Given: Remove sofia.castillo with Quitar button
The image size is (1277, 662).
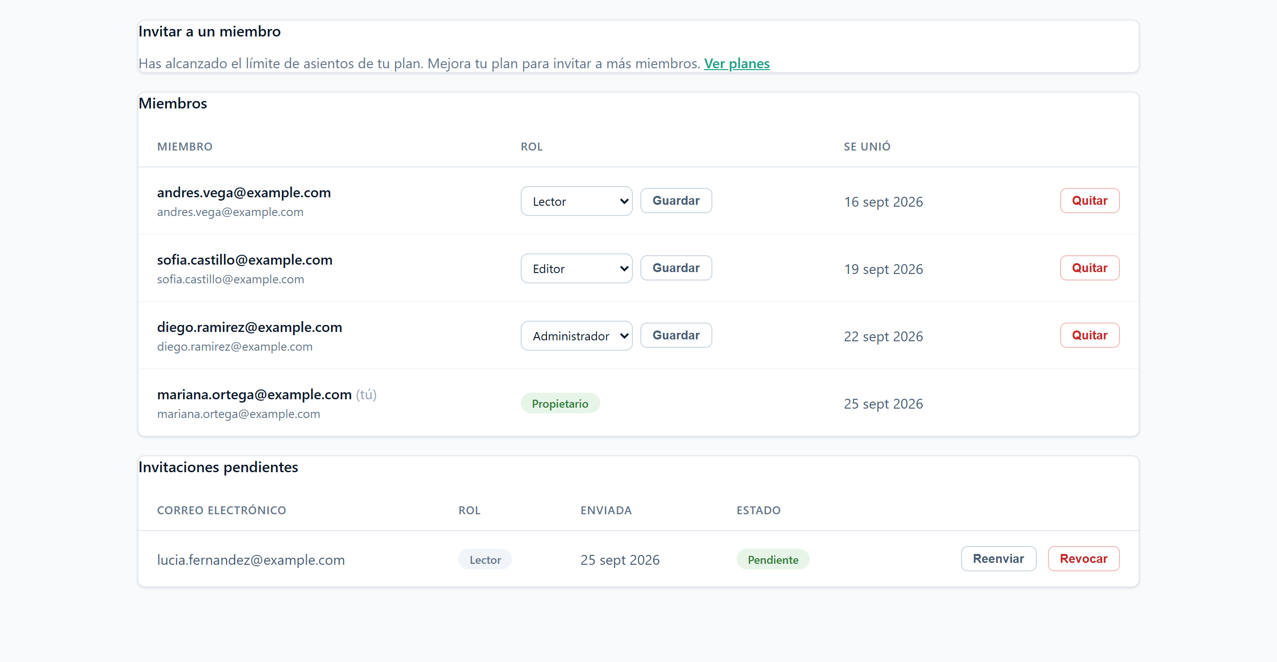Looking at the screenshot, I should 1090,268.
